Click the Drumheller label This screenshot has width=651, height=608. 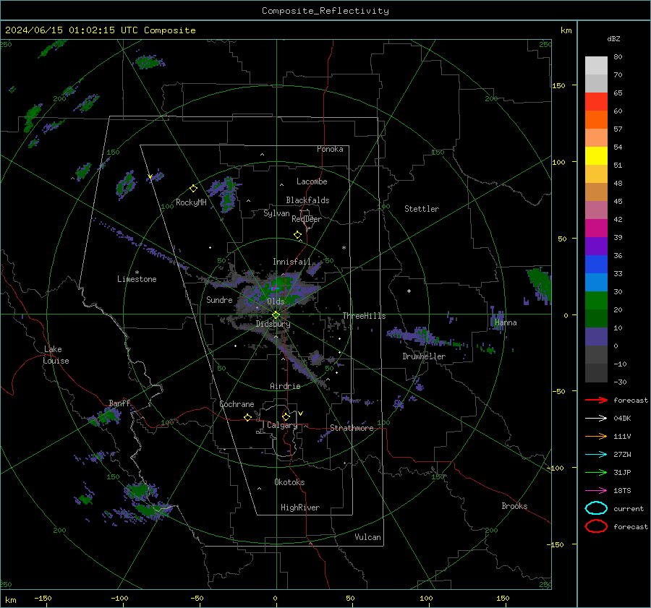click(x=424, y=356)
